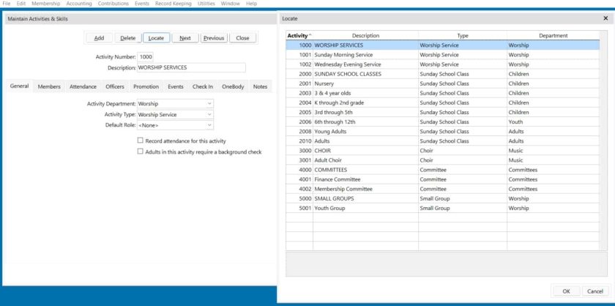Open the Utilities menu

206,4
